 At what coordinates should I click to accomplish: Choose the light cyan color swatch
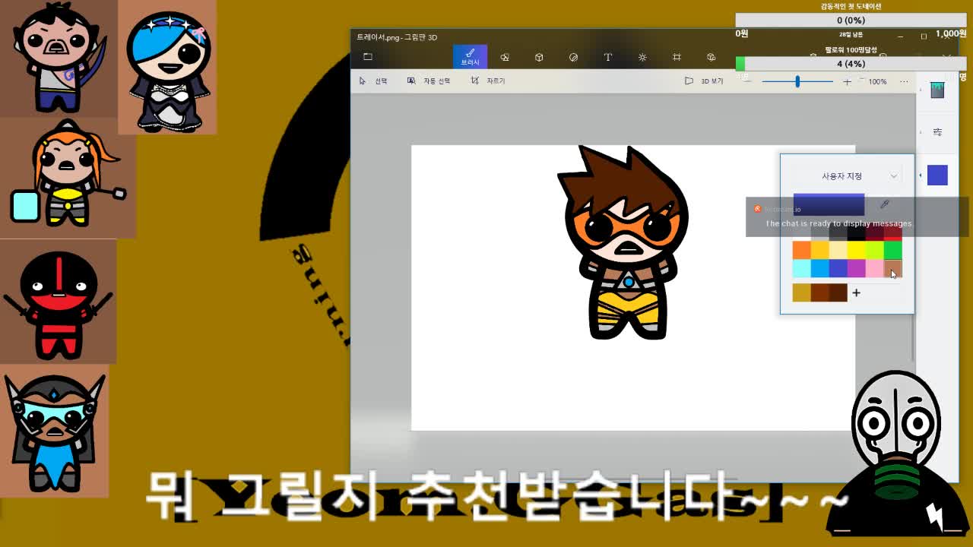(802, 268)
